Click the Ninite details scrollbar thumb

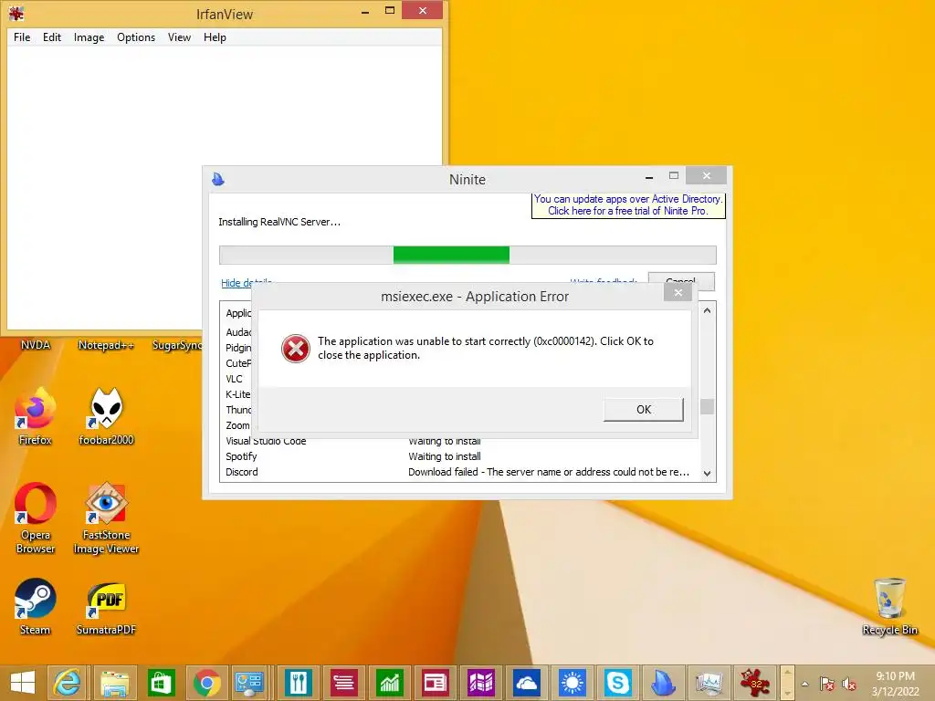click(707, 406)
